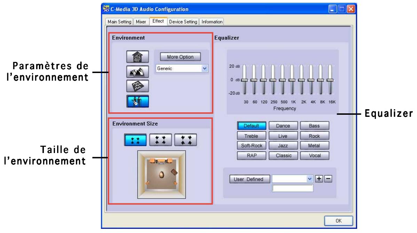The image size is (417, 233).
Task: Apply the RAP equalizer preset
Action: click(251, 155)
